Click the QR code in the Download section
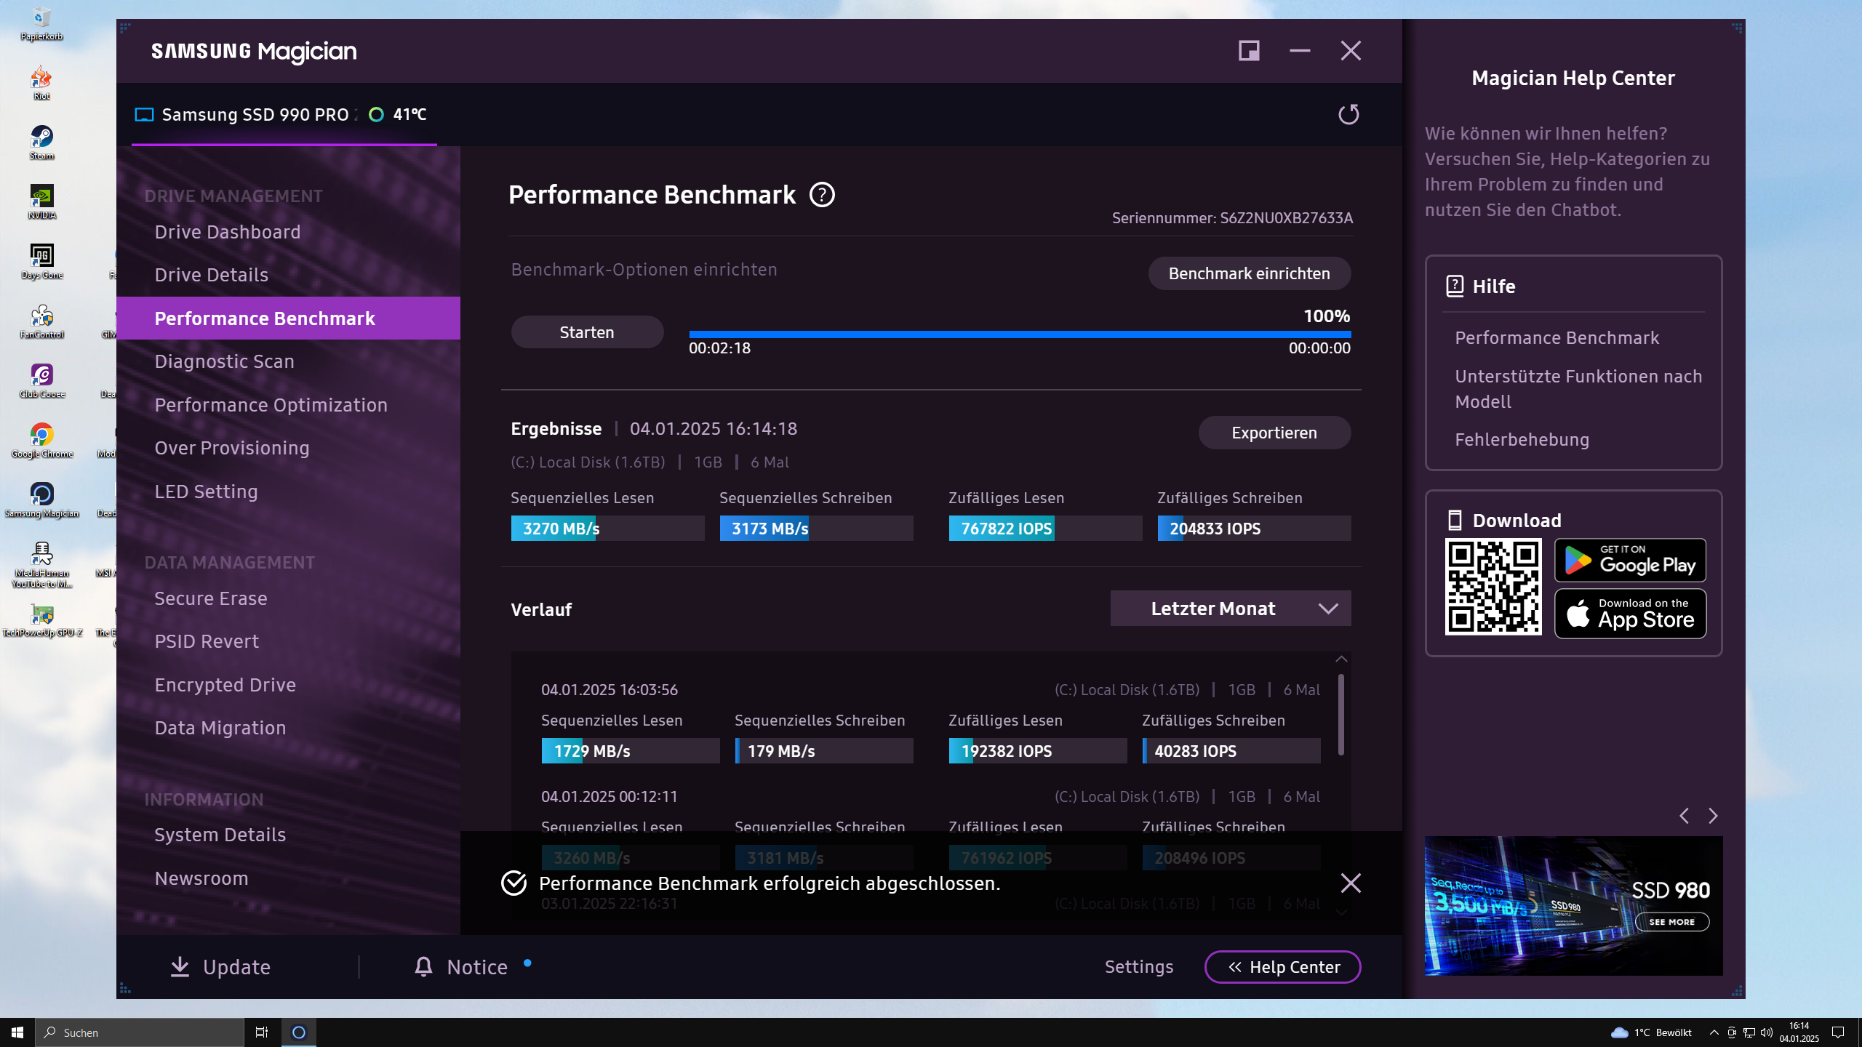 pyautogui.click(x=1493, y=586)
